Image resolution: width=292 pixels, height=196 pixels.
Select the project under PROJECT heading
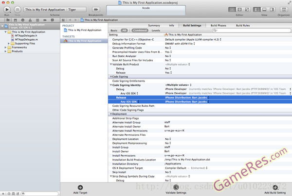pyautogui.click(x=84, y=30)
